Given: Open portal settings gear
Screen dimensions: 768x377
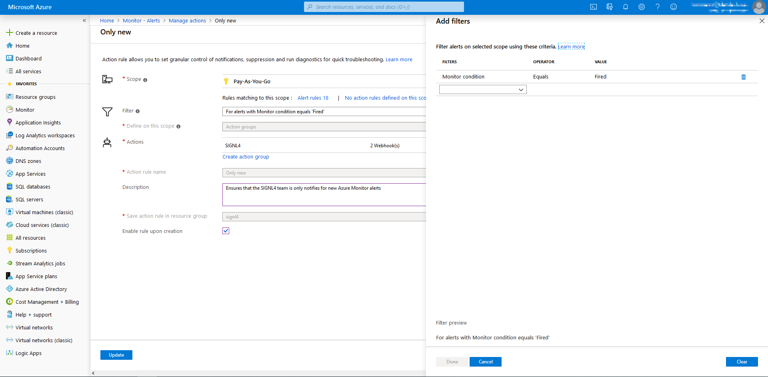Looking at the screenshot, I should (x=642, y=7).
